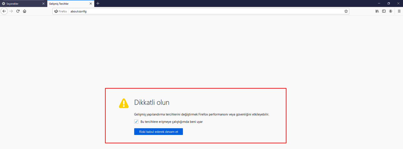The height and width of the screenshot is (149, 403).
Task: Click the about:config address bar field
Action: pos(201,11)
